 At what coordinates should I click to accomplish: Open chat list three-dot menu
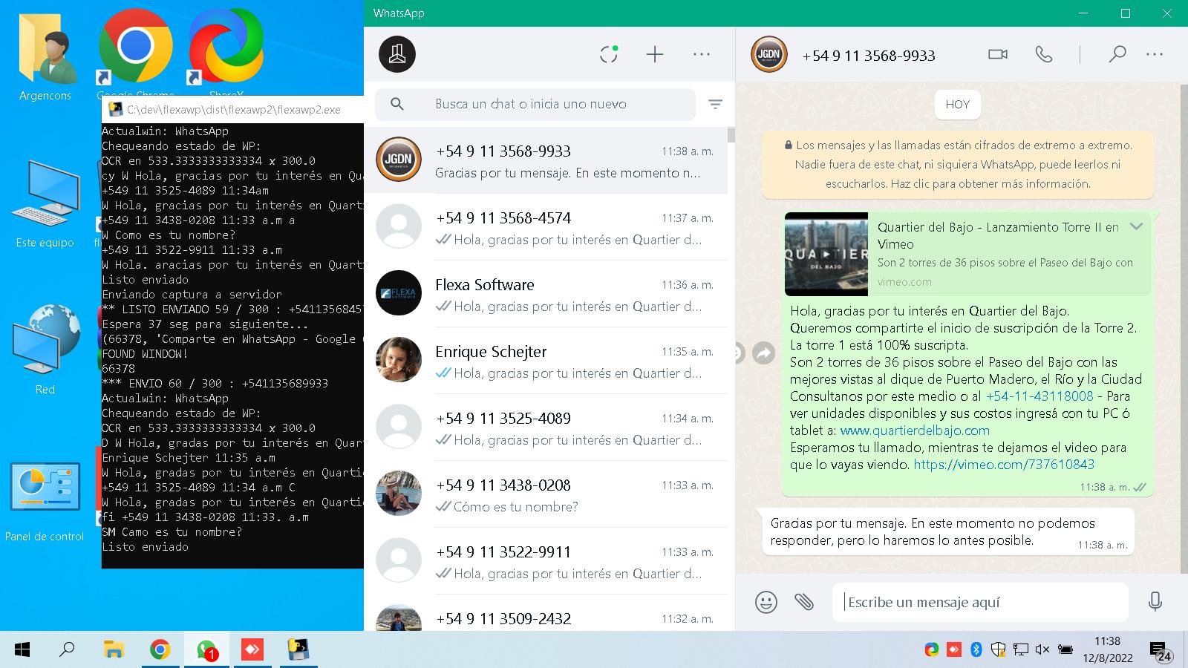pos(702,54)
